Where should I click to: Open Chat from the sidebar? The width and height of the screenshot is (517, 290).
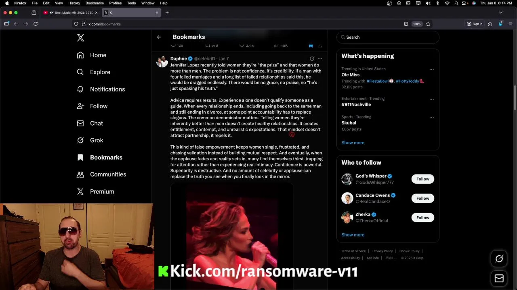pyautogui.click(x=90, y=123)
